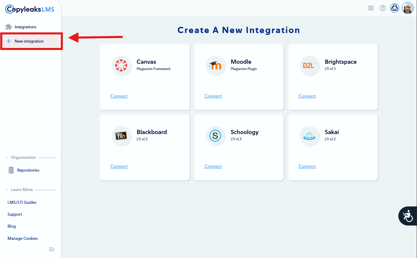Click the Moodle card title
The image size is (417, 258).
[x=241, y=62]
